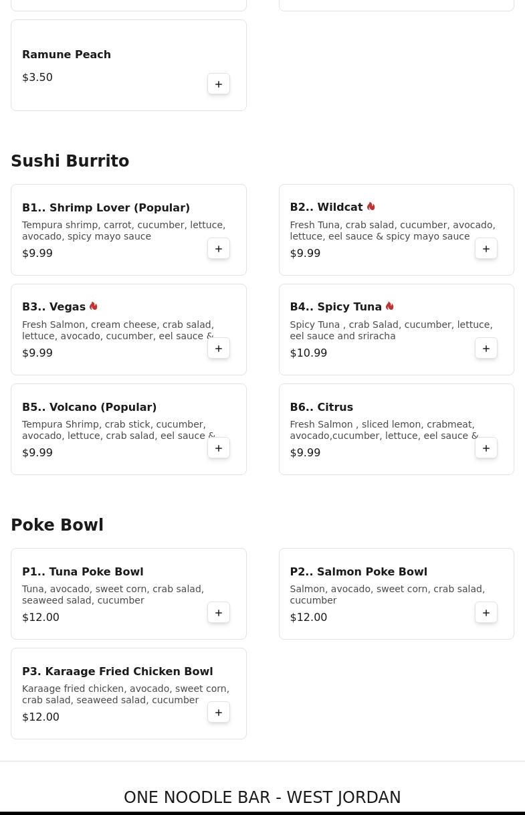525x815 pixels.
Task: View B6 Citrus item description
Action: [x=383, y=430]
